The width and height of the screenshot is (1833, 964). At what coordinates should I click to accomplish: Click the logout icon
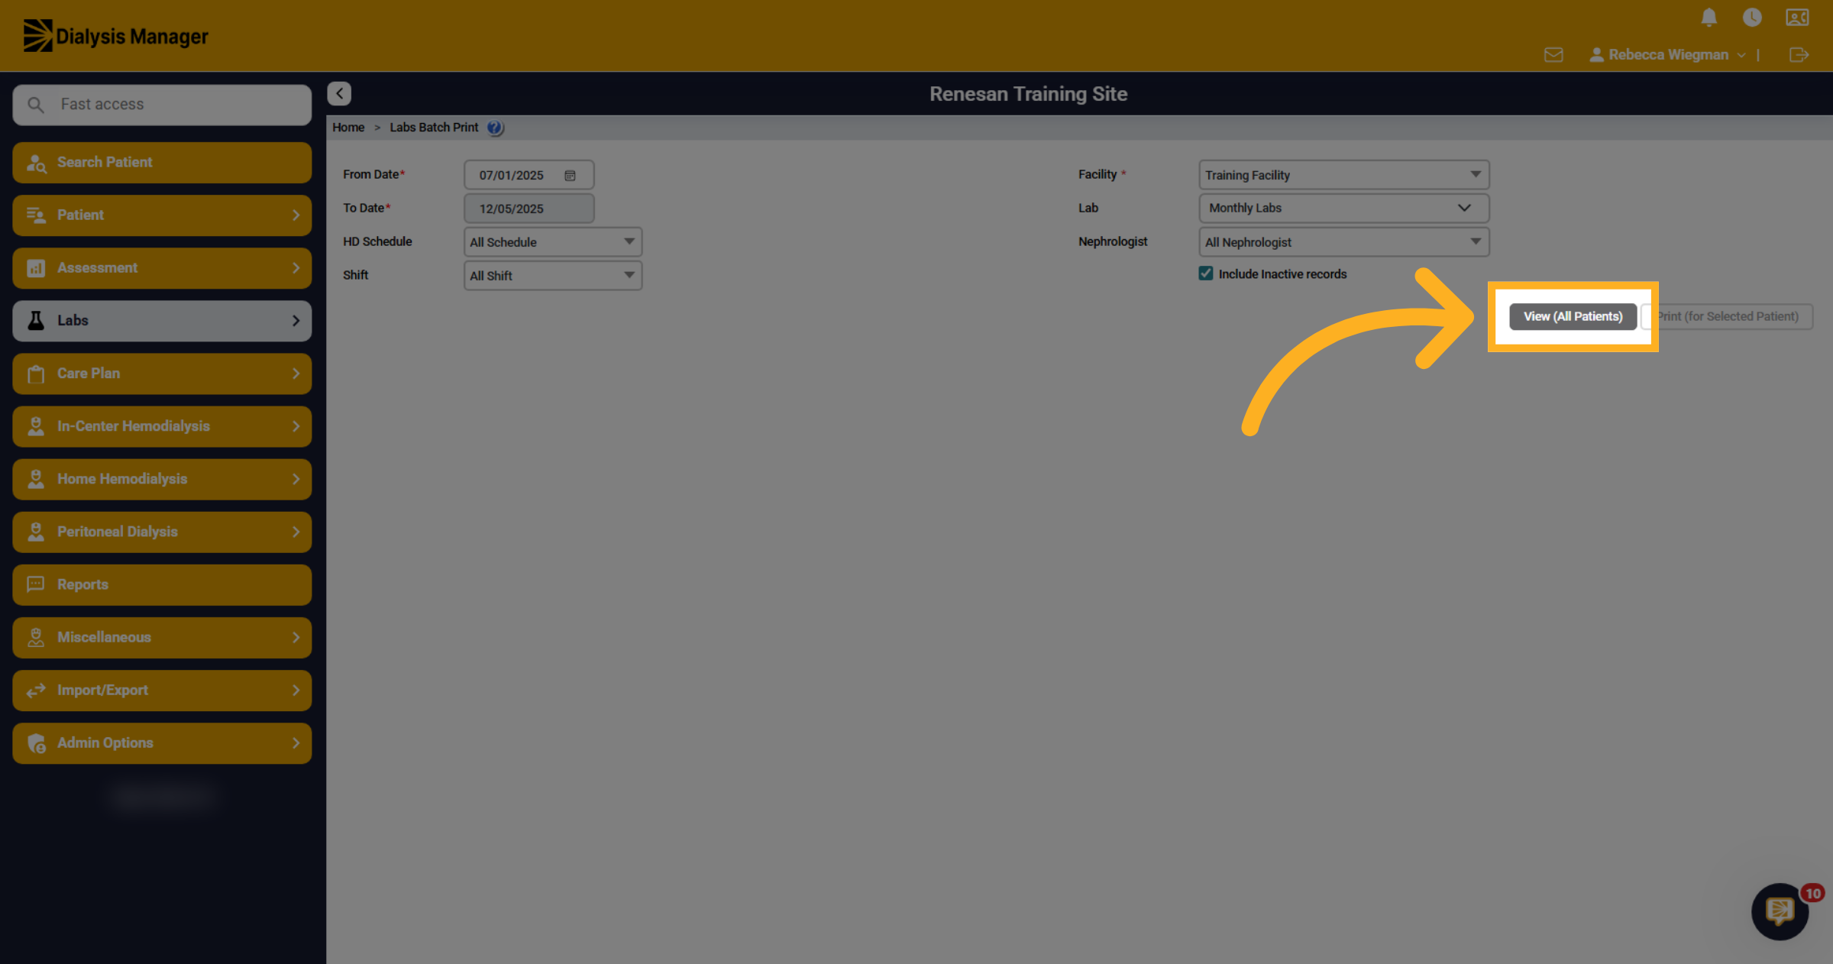tap(1799, 54)
